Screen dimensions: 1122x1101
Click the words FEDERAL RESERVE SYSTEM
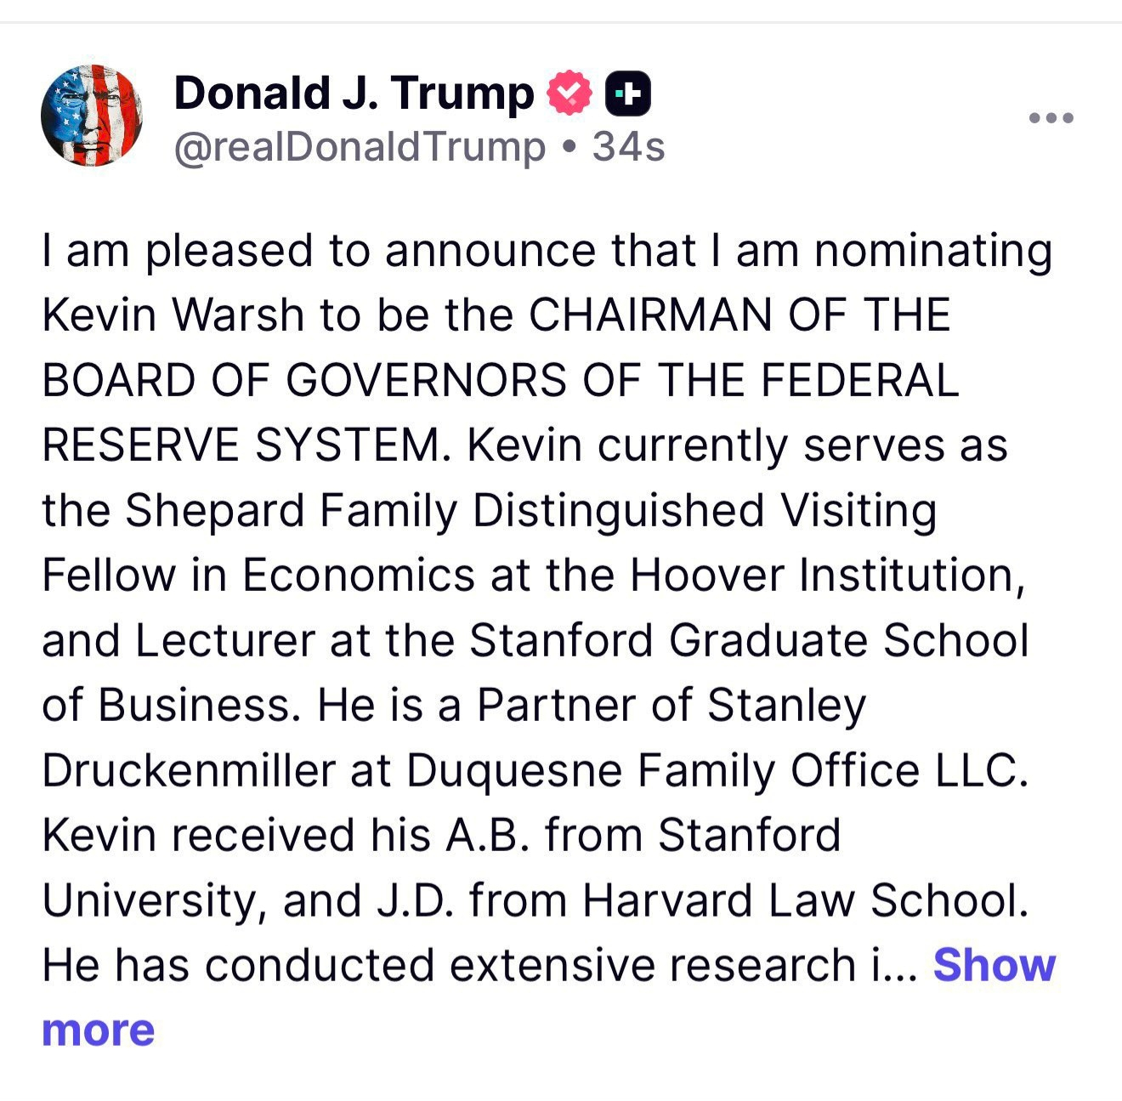coord(501,412)
